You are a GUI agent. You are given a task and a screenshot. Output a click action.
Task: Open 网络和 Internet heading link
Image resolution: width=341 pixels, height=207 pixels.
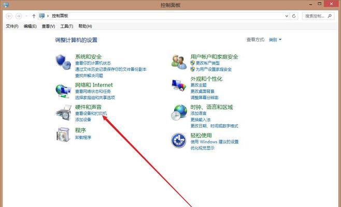pyautogui.click(x=94, y=85)
